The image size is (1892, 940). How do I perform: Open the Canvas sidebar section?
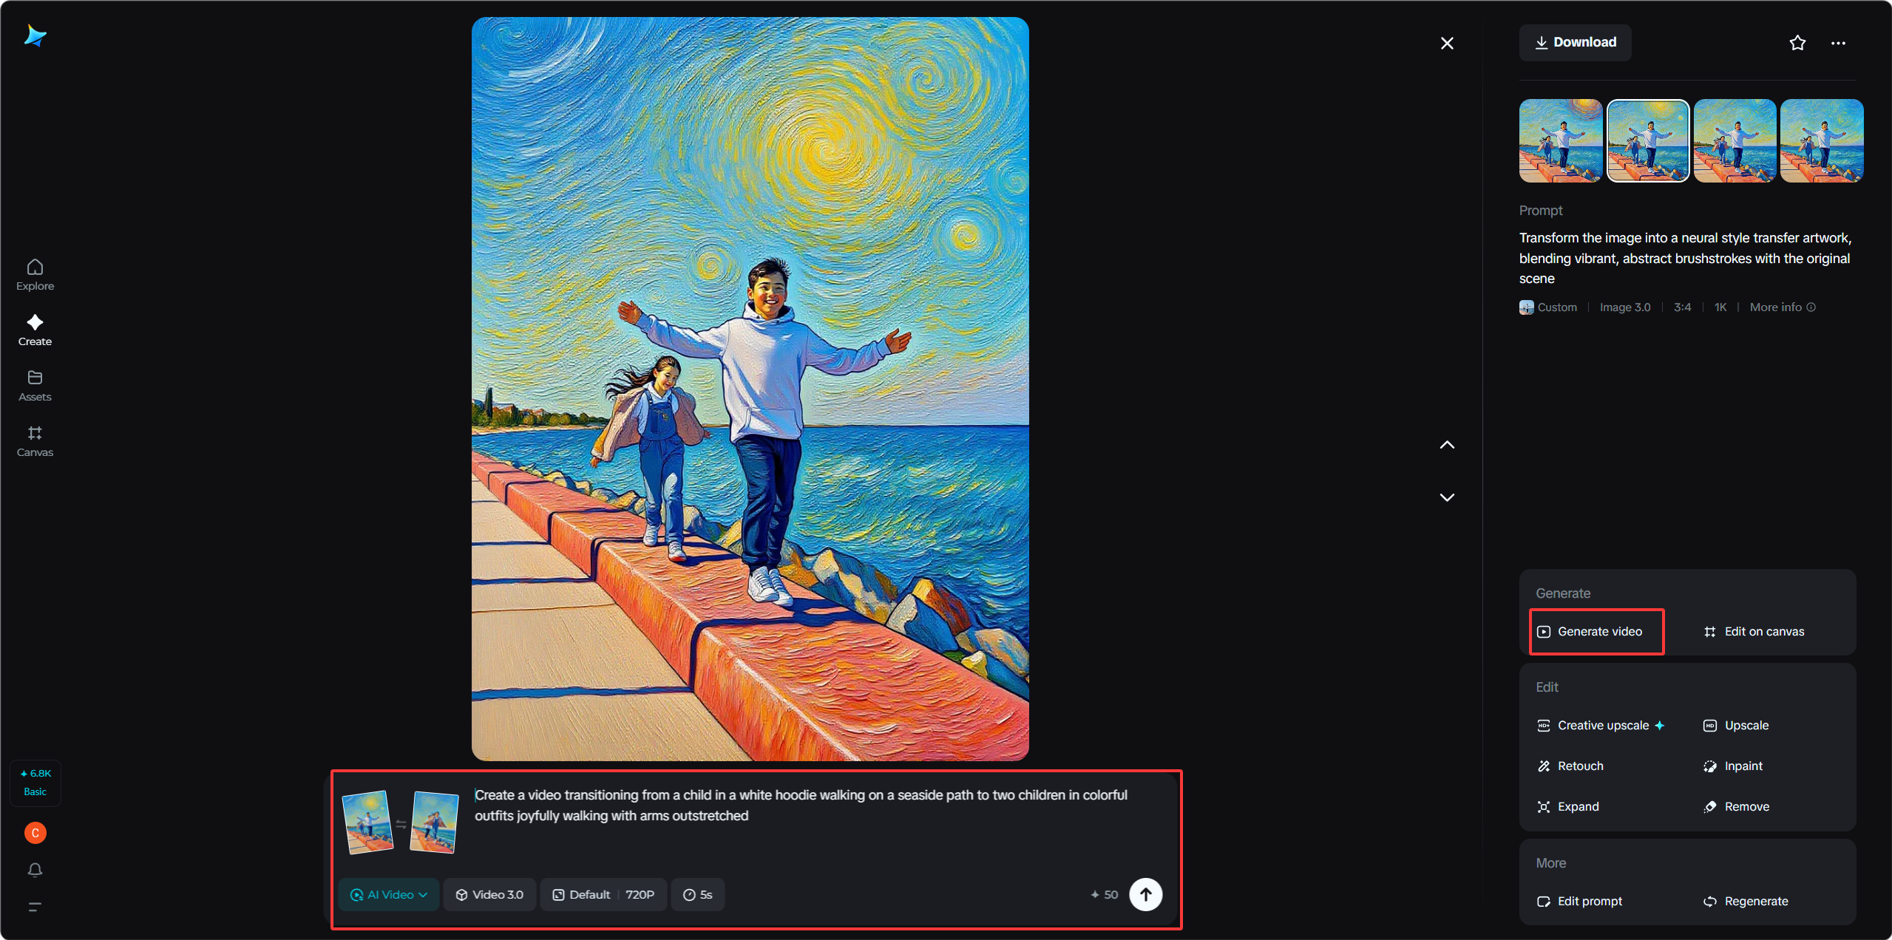[35, 441]
